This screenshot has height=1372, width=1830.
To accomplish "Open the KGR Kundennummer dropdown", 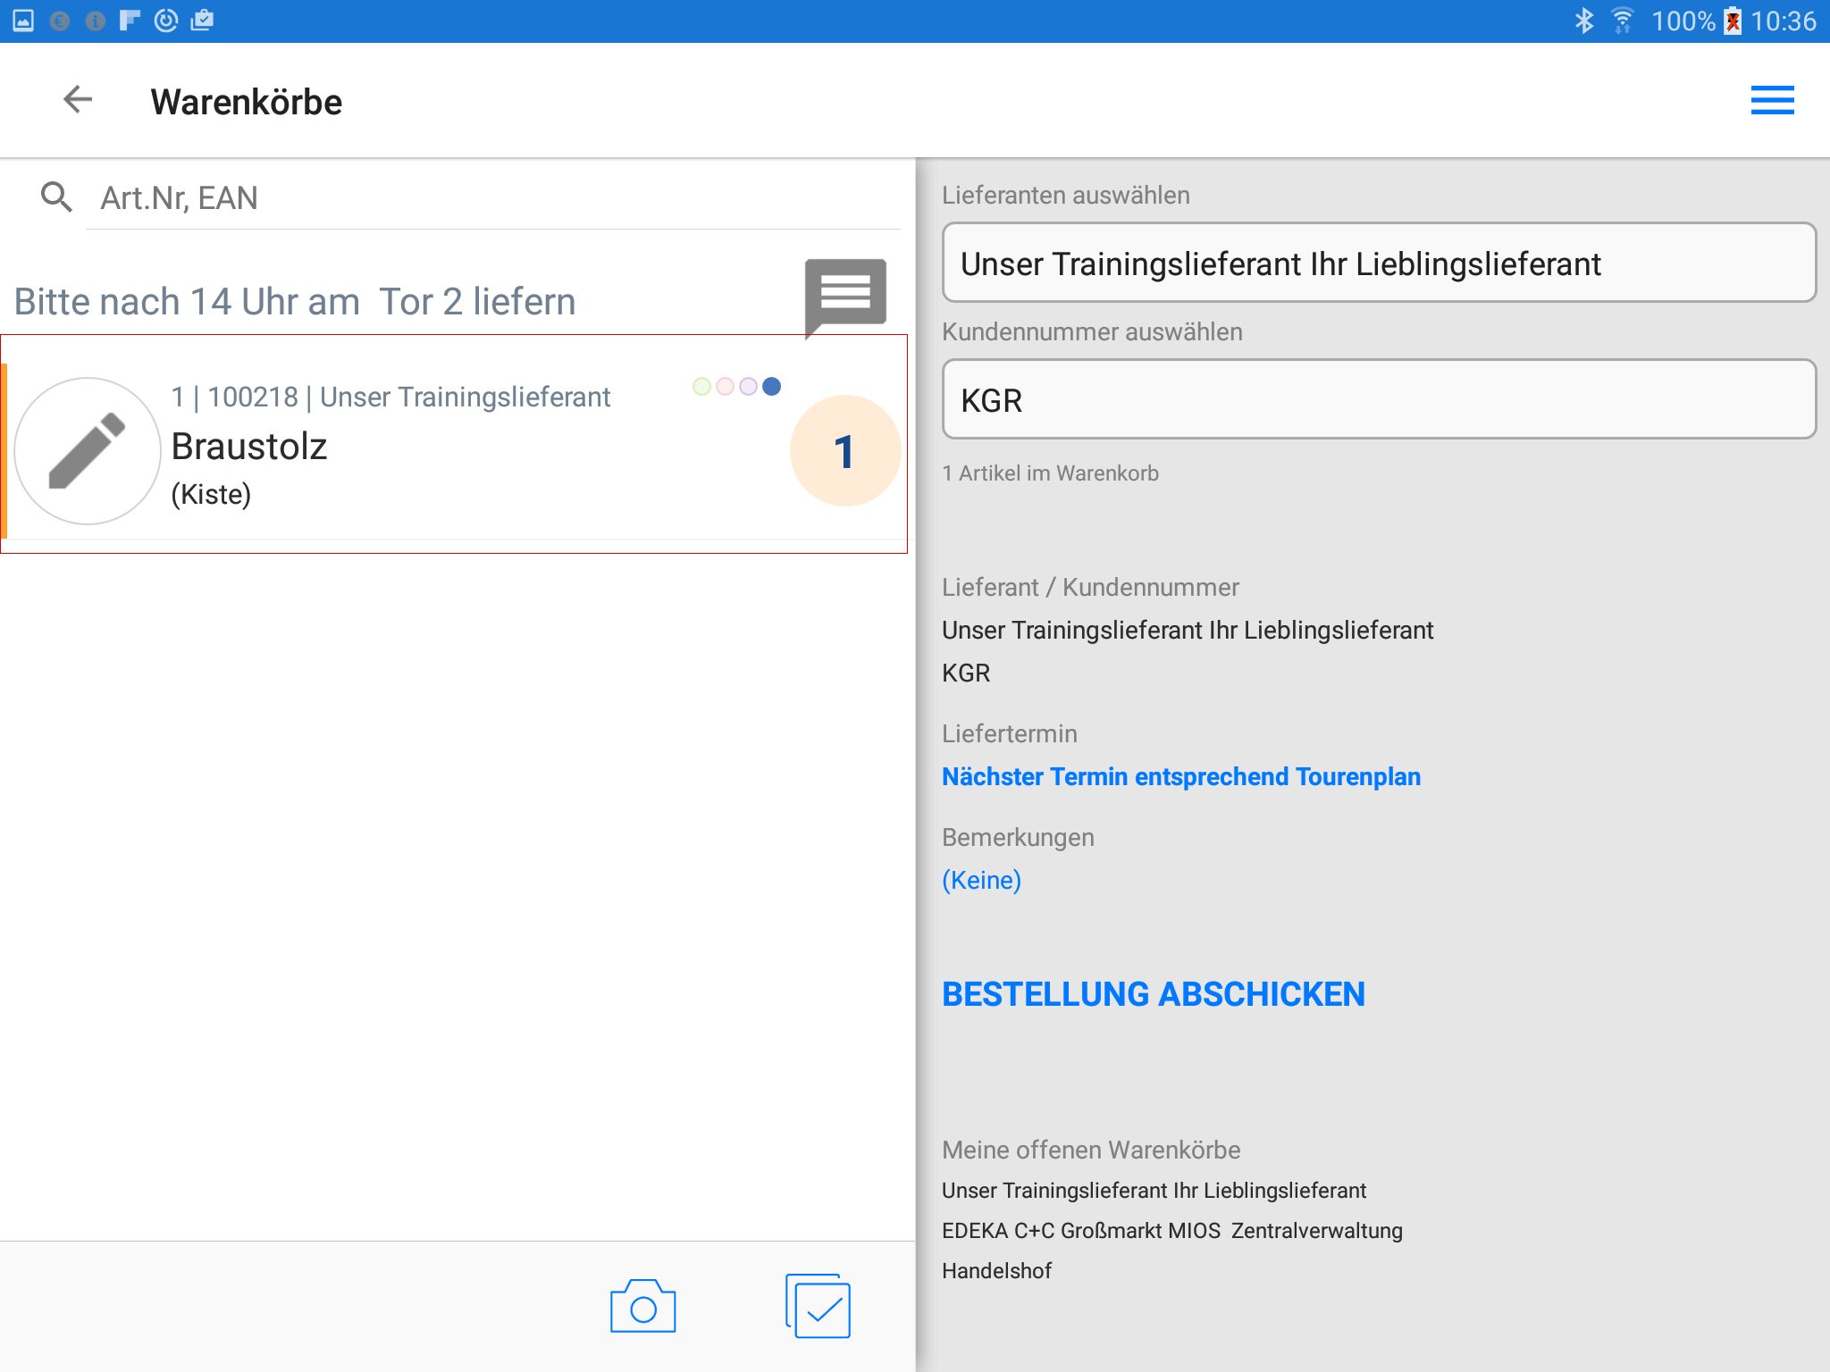I will [x=1378, y=399].
